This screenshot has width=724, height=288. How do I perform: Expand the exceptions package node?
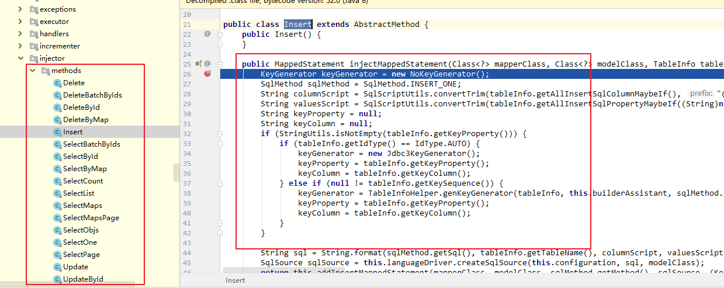click(21, 9)
